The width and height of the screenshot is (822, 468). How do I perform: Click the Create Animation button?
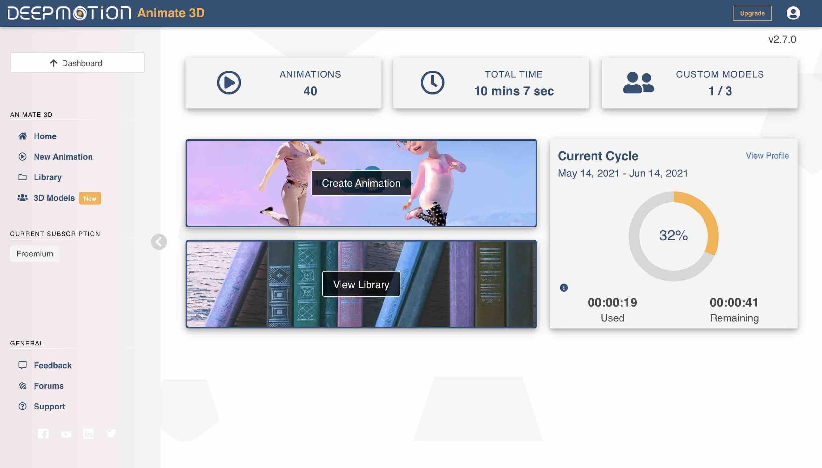coord(361,183)
